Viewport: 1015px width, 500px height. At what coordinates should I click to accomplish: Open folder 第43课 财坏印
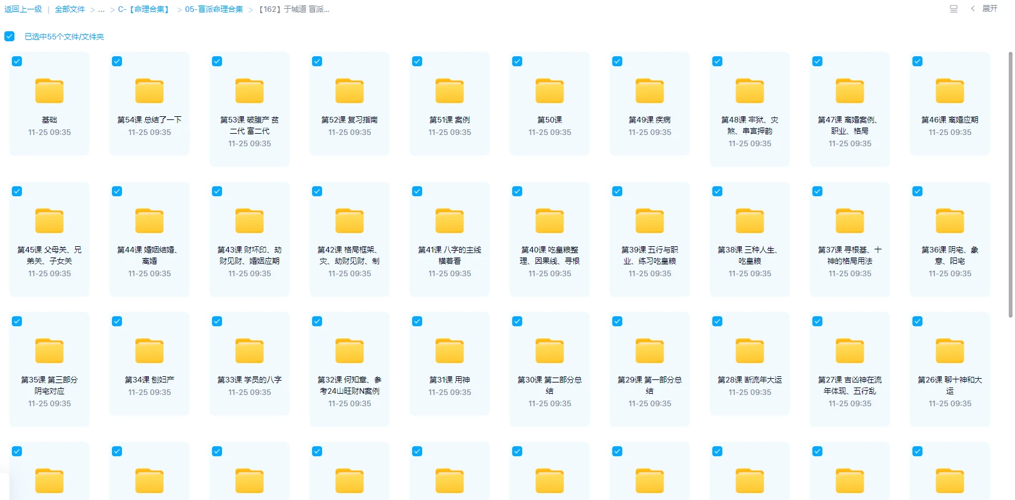(x=250, y=221)
